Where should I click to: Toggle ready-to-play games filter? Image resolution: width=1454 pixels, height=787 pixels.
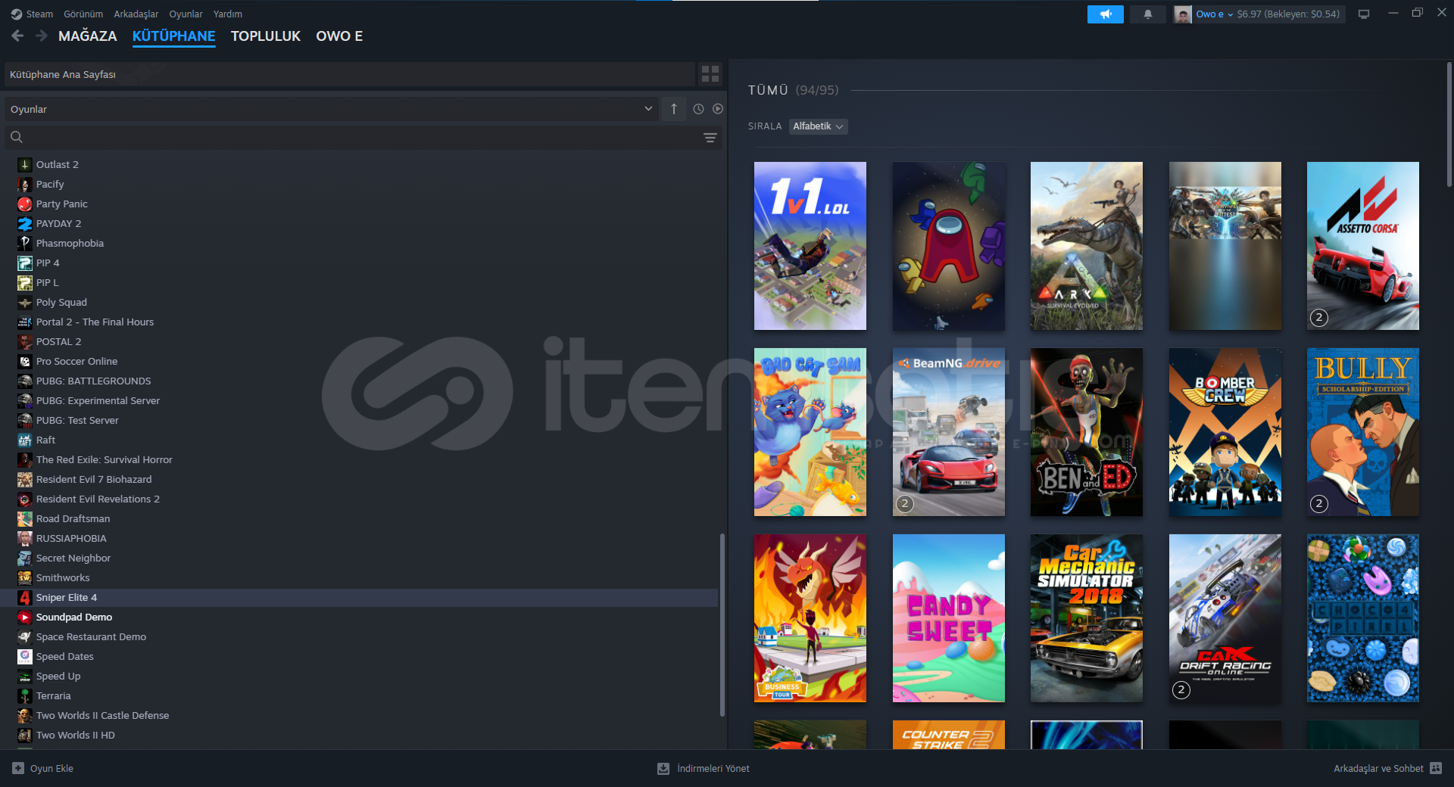point(717,109)
